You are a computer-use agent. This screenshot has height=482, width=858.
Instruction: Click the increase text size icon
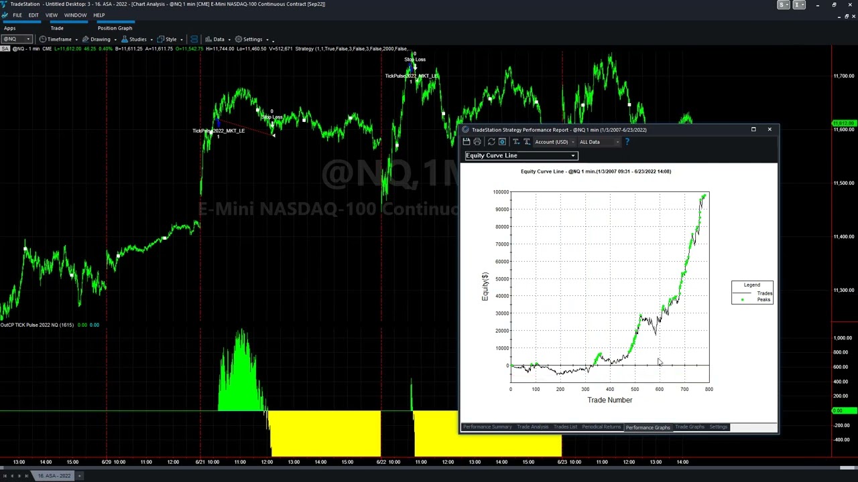click(x=527, y=142)
